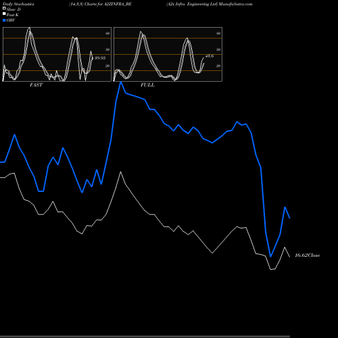Viewport: 338px width, 338px height.
Task: Click the 'Slow D' legend label
Action: click(x=14, y=9)
